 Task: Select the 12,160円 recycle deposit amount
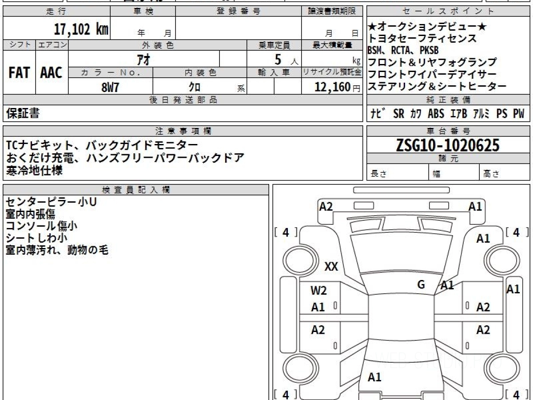click(x=338, y=87)
